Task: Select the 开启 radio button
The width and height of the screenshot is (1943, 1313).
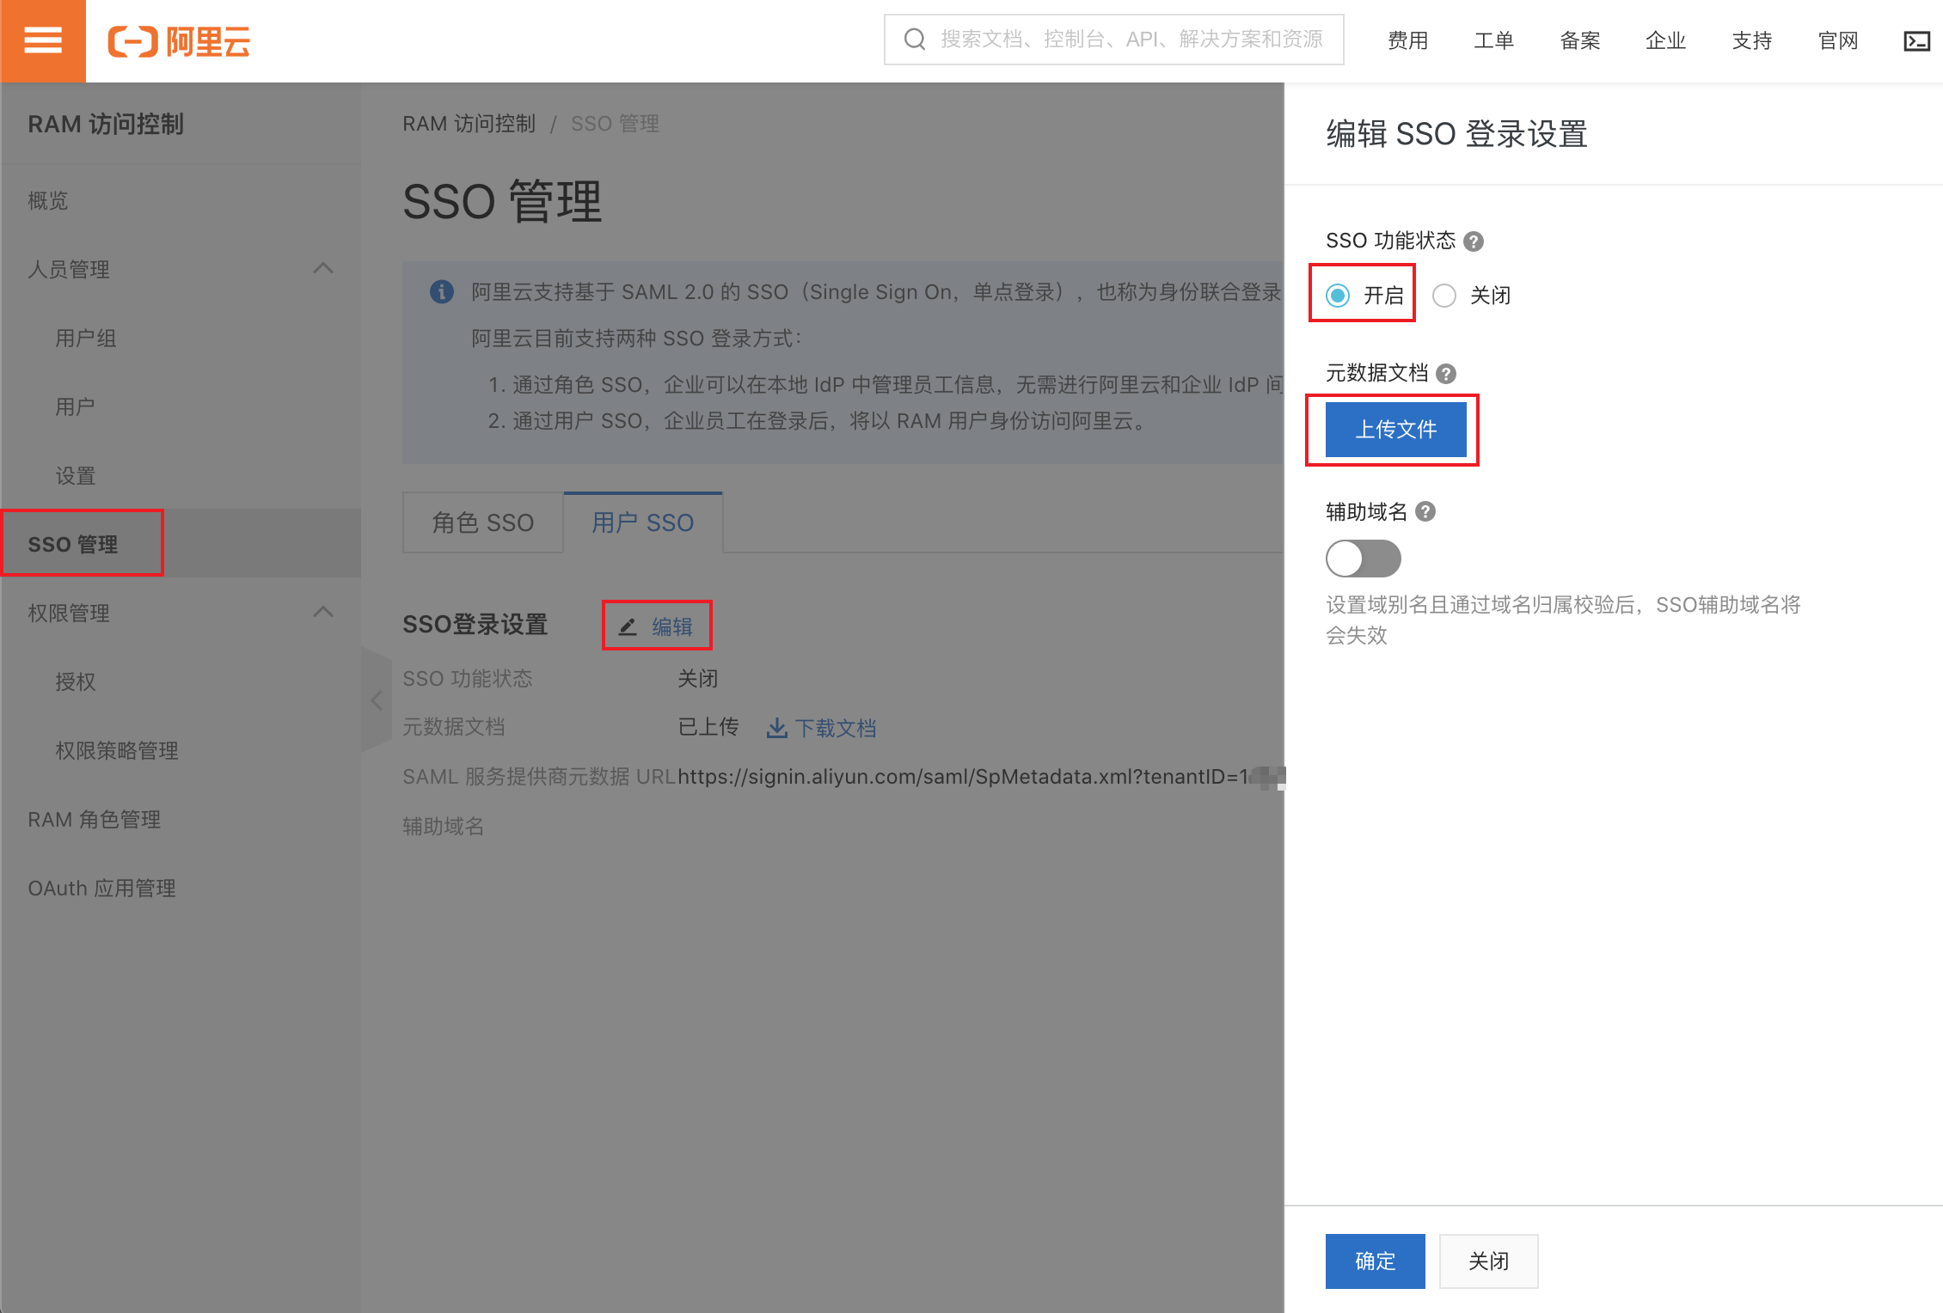Action: (x=1336, y=295)
